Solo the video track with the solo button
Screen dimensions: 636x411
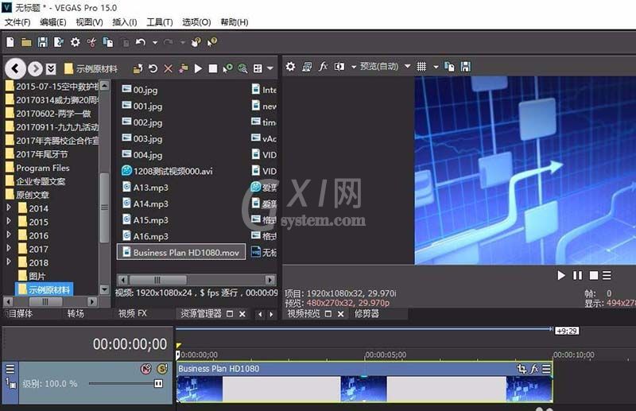[162, 368]
